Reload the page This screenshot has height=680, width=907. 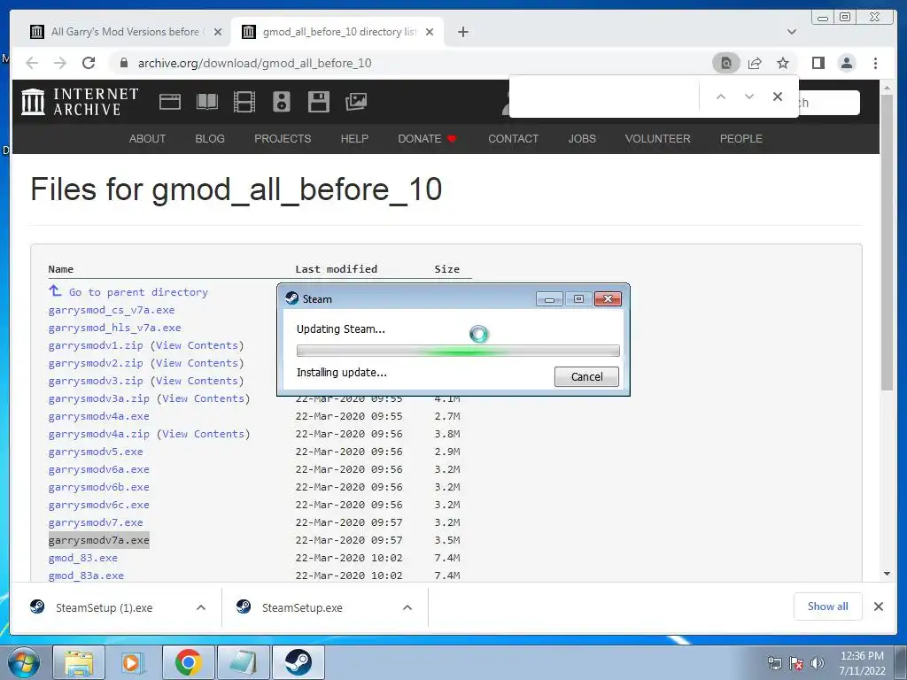[x=89, y=63]
